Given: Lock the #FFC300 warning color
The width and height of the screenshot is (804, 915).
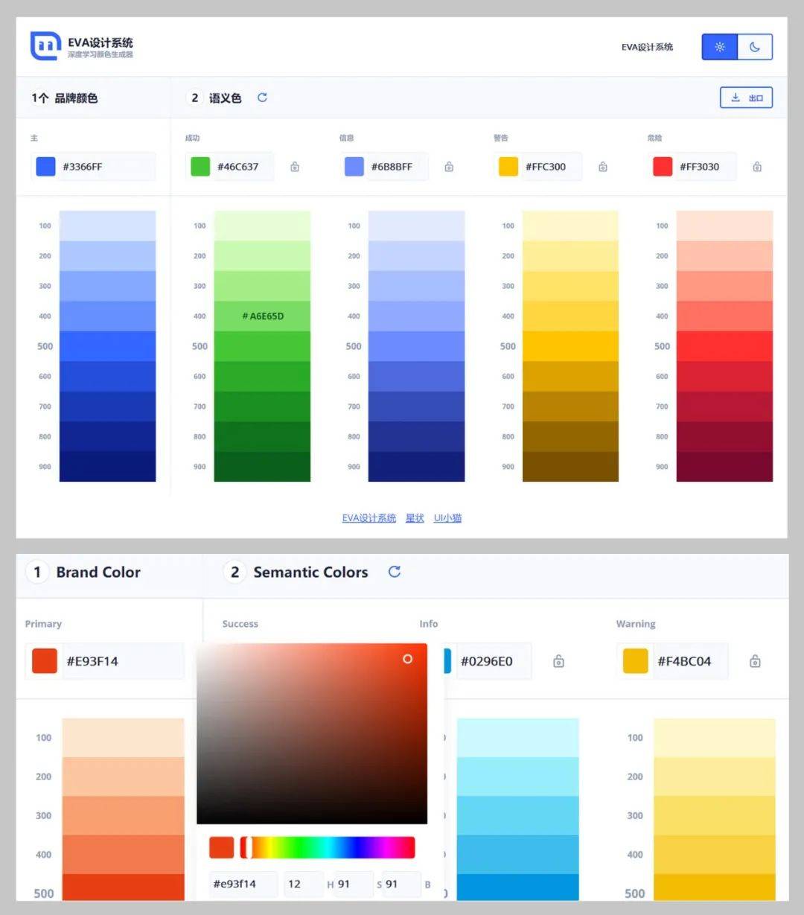Looking at the screenshot, I should 603,167.
